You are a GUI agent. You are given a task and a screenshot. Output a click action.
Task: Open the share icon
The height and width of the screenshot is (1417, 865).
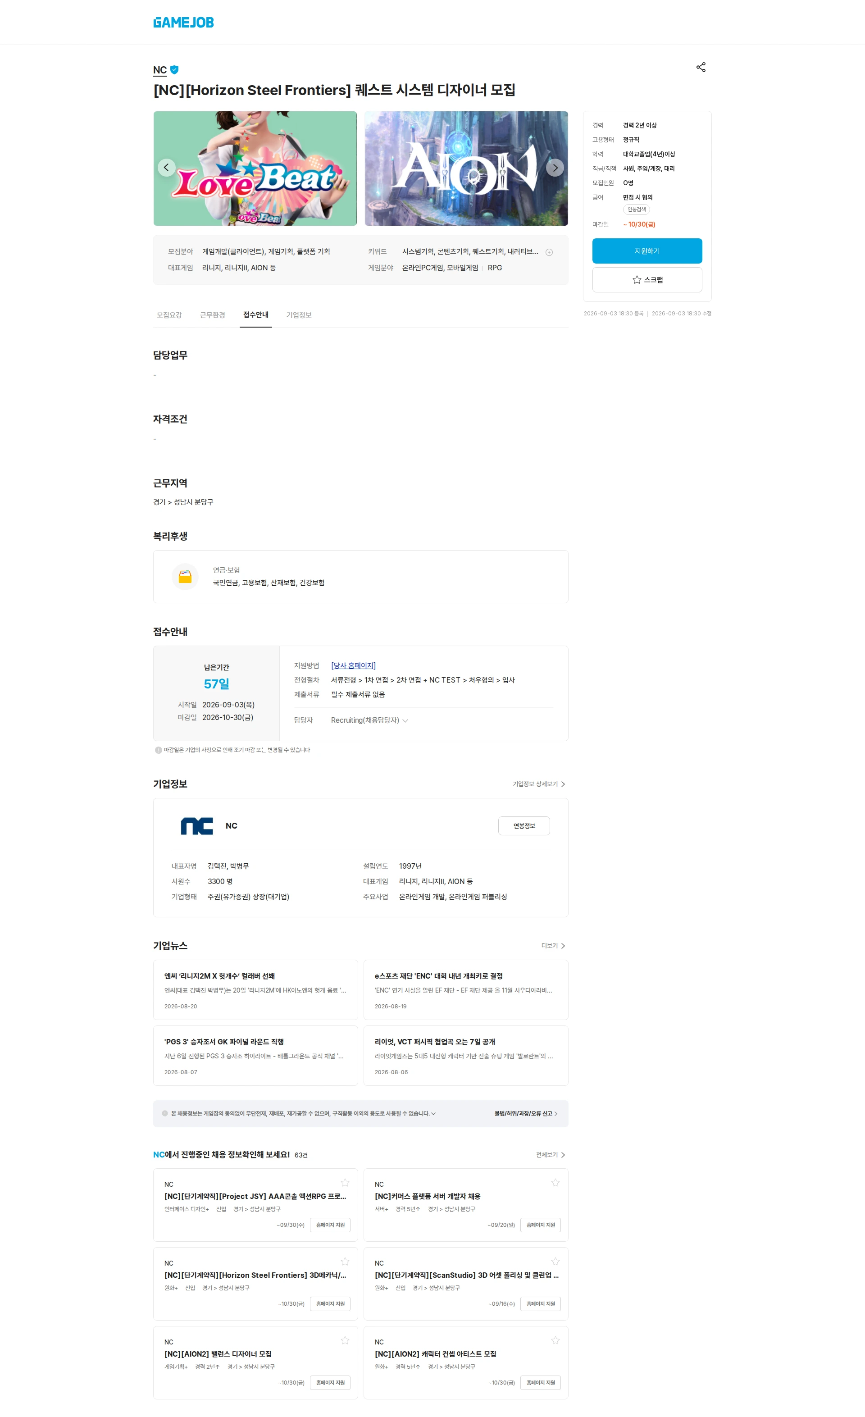pyautogui.click(x=701, y=67)
